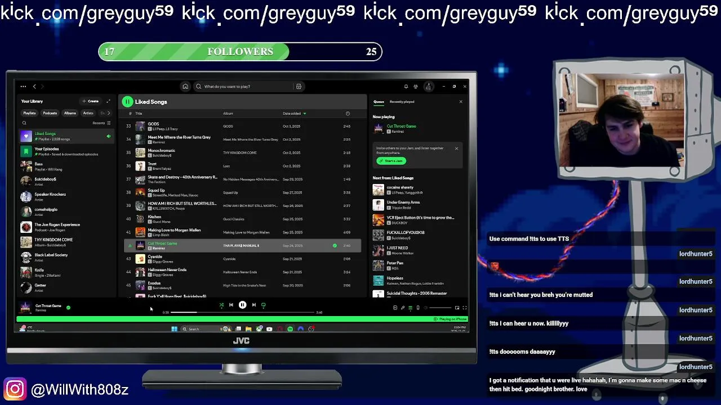The height and width of the screenshot is (405, 721).
Task: Go forward with the right arrow
Action: coord(42,87)
